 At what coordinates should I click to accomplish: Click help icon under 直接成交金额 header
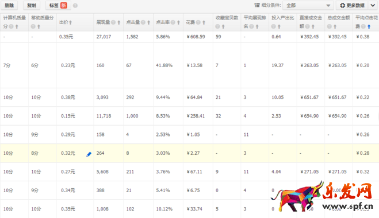[x=307, y=27]
